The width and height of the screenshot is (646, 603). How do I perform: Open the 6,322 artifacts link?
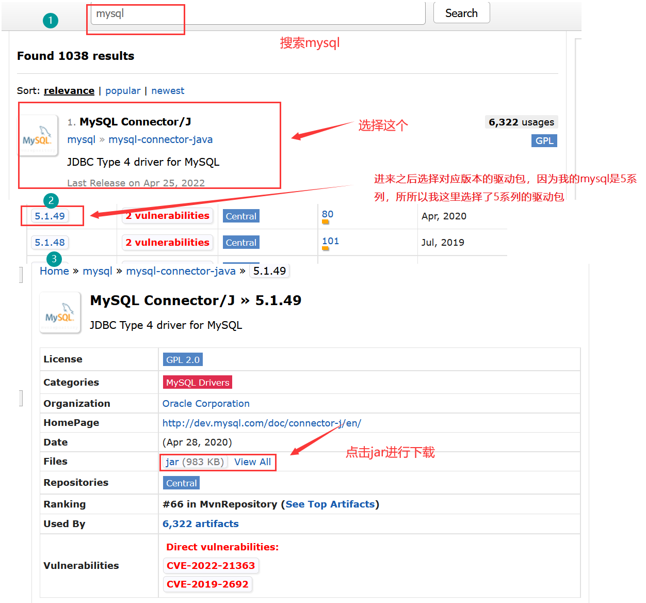[201, 524]
